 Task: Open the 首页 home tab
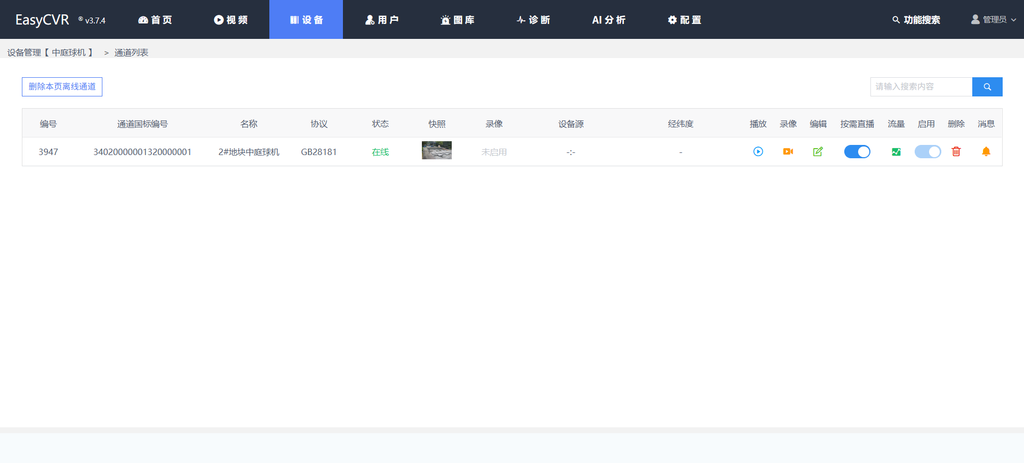click(155, 20)
